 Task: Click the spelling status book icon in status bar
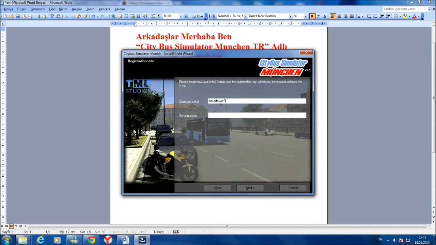click(x=176, y=232)
